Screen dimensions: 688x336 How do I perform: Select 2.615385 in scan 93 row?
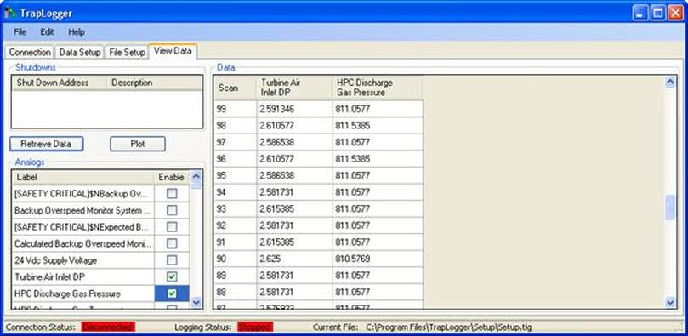pyautogui.click(x=295, y=208)
